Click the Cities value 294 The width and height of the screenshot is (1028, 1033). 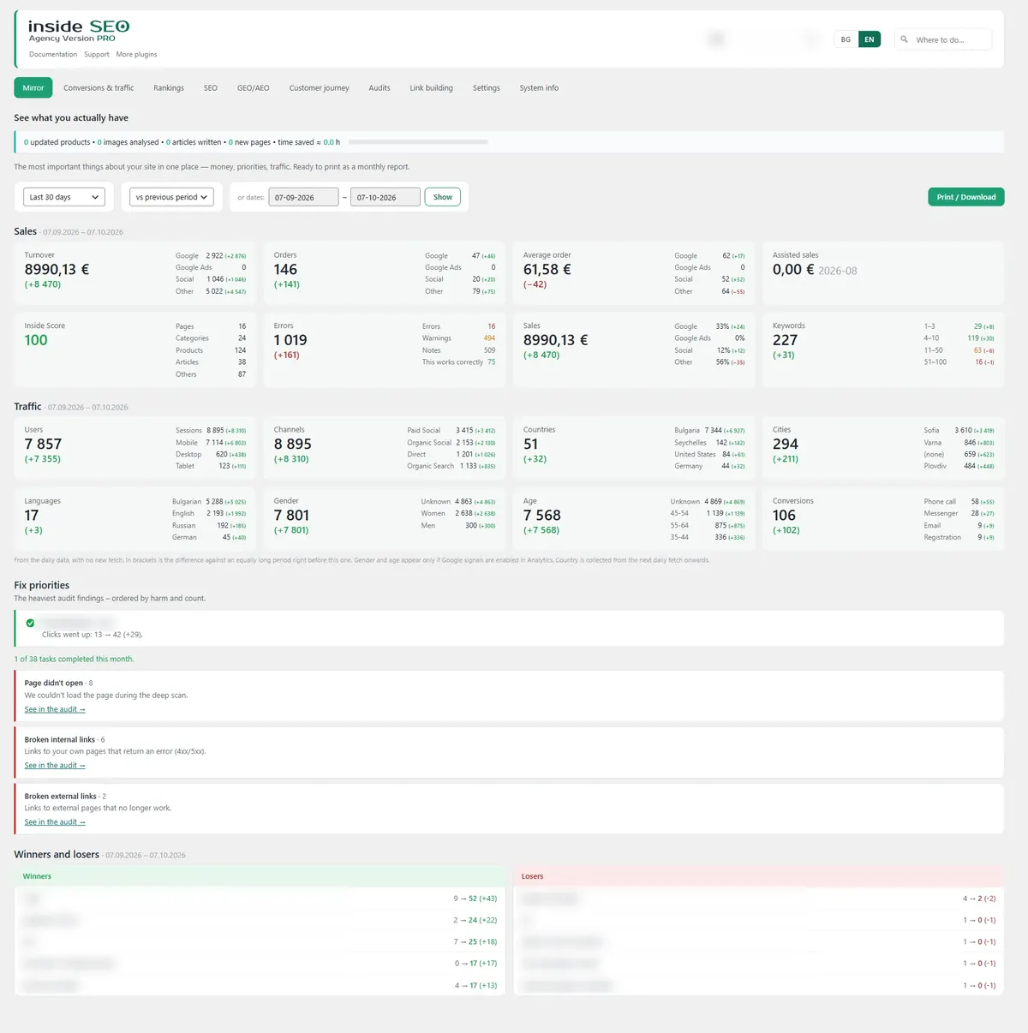(x=786, y=444)
